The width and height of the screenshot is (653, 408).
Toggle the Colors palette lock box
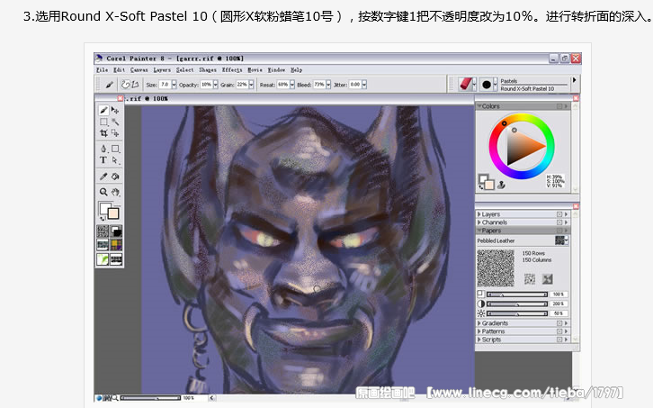559,106
